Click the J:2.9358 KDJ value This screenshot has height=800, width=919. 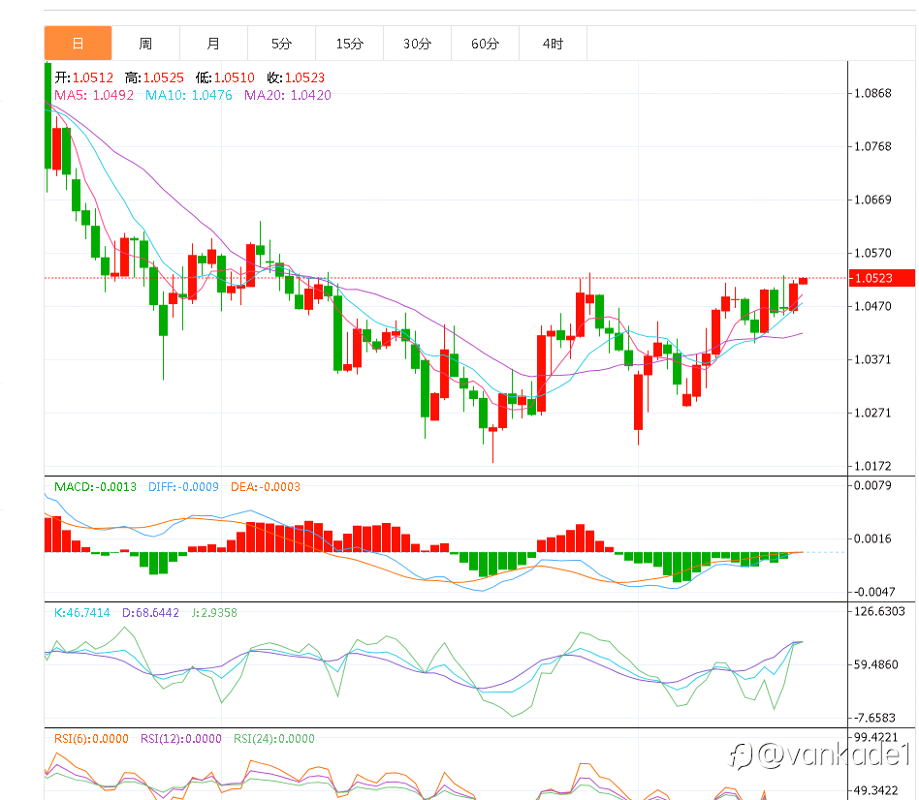pos(214,613)
